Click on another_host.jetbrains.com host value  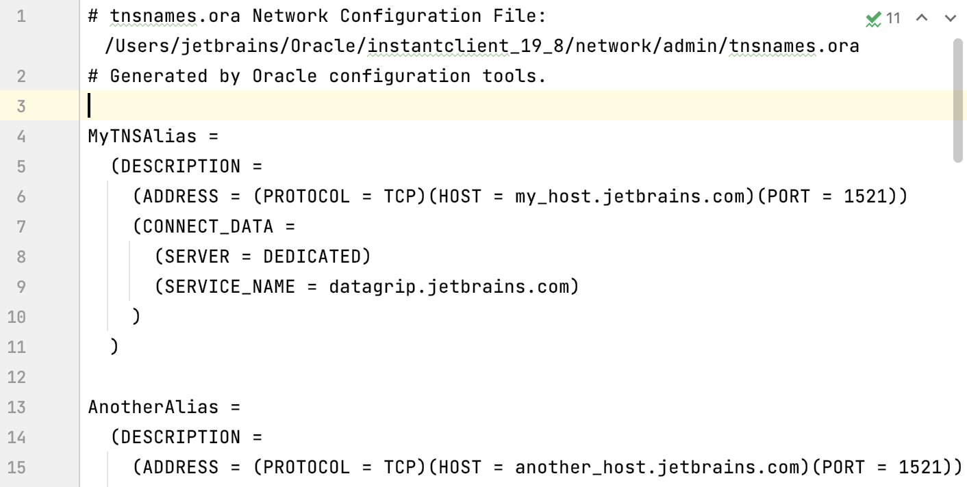[x=657, y=467]
